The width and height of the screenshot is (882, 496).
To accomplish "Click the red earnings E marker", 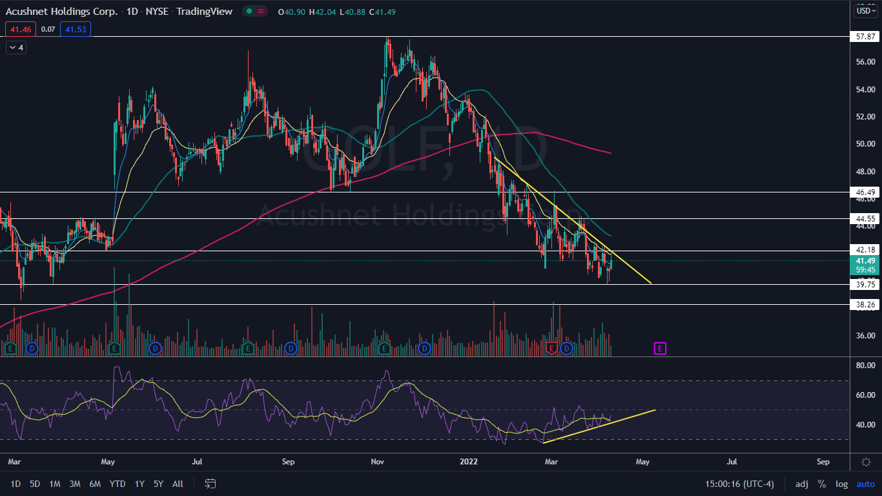I will 552,349.
